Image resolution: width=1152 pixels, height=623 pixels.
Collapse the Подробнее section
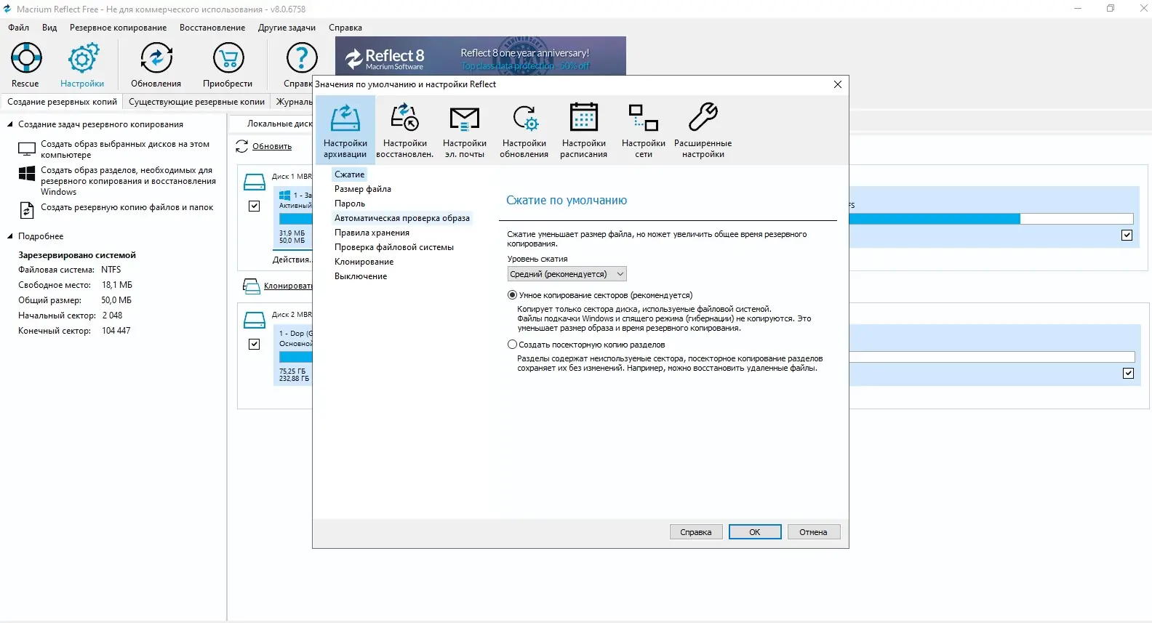(10, 236)
